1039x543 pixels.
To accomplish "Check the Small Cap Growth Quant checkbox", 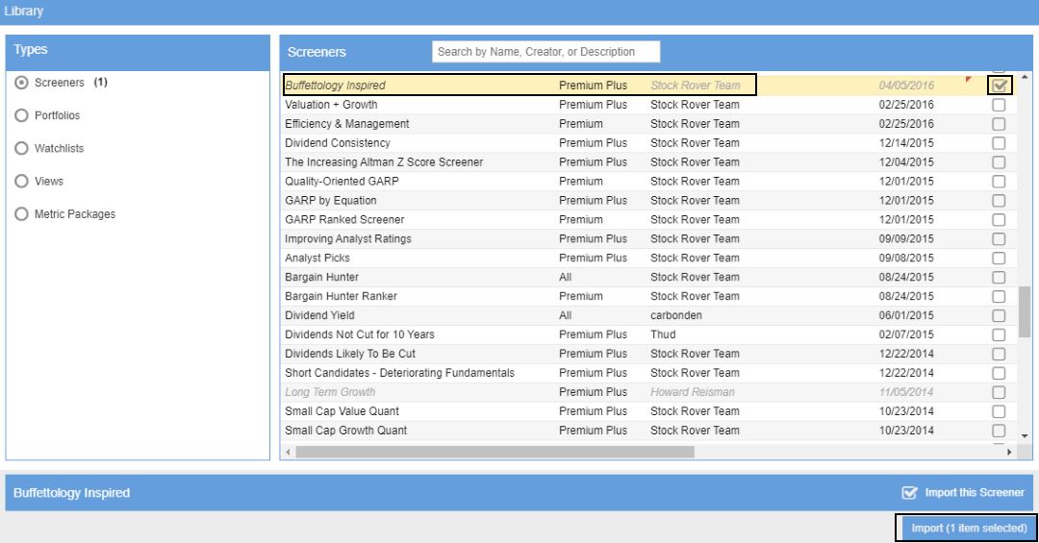I will [x=999, y=432].
